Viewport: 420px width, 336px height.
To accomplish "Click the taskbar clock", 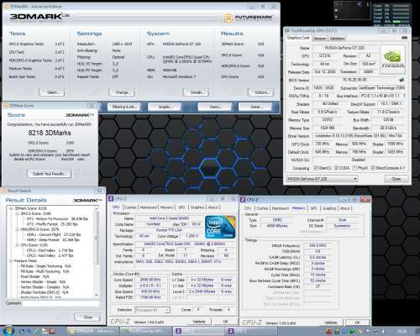I will tap(402, 331).
